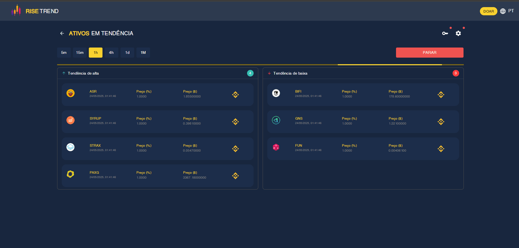Viewport: 519px width, 248px height.
Task: Select the 1h timeframe
Action: (x=96, y=52)
